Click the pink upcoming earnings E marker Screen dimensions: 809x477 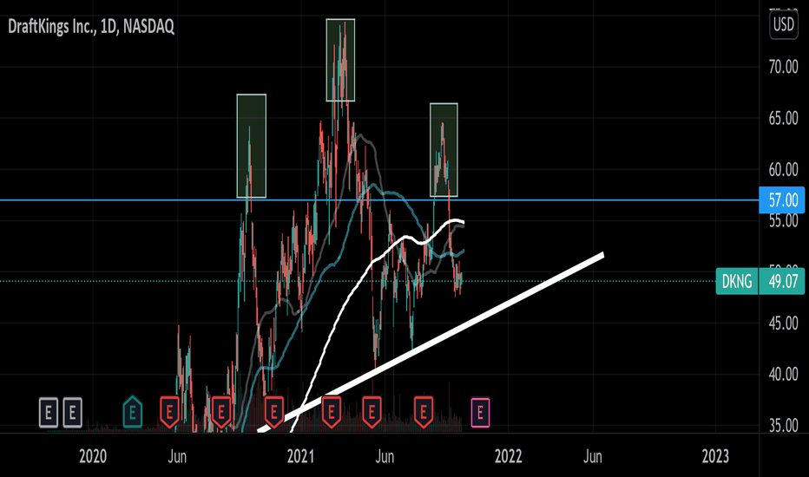click(x=480, y=413)
